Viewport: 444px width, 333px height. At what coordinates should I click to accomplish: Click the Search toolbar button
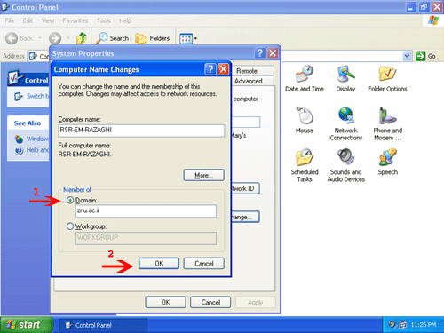tap(112, 38)
